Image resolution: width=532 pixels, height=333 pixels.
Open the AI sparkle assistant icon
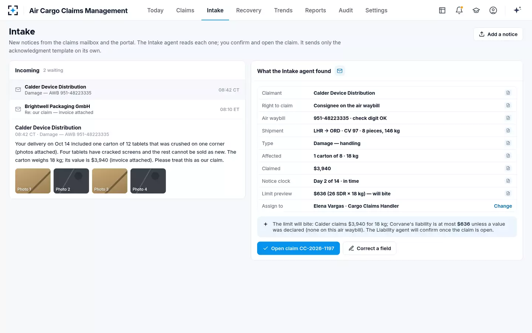point(517,10)
